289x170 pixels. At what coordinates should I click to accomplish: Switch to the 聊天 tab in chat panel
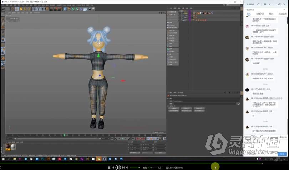point(249,14)
